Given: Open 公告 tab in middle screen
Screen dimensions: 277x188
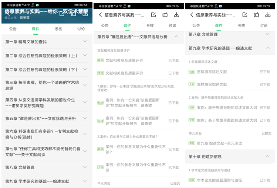Looking at the screenshot, I should pos(105,25).
